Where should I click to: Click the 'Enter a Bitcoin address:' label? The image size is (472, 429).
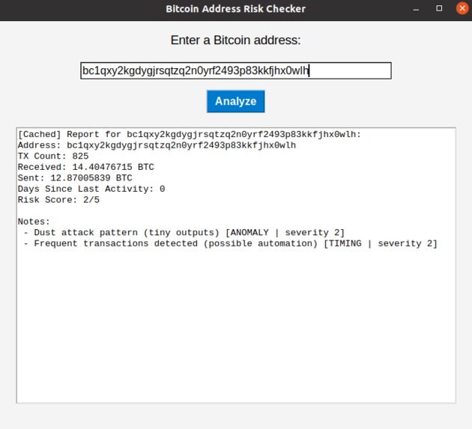[236, 40]
